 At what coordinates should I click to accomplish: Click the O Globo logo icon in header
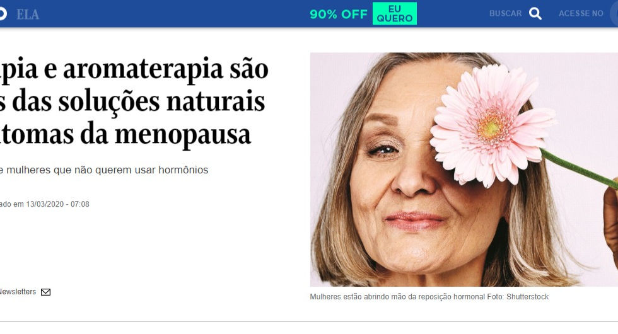(x=3, y=14)
